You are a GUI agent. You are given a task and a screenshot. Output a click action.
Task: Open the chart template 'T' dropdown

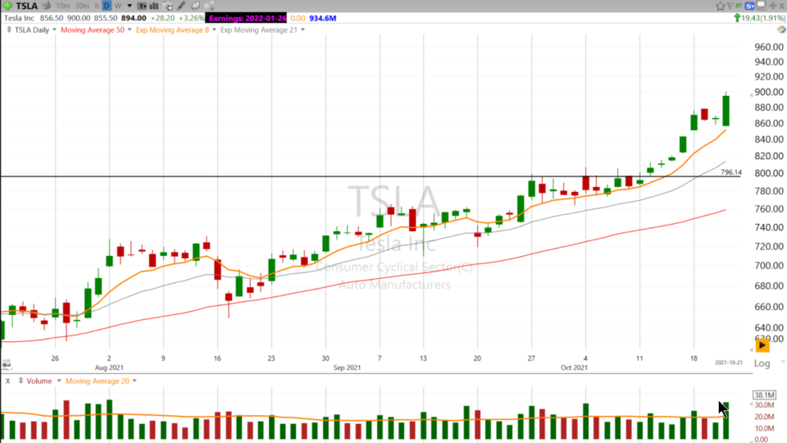point(143,6)
